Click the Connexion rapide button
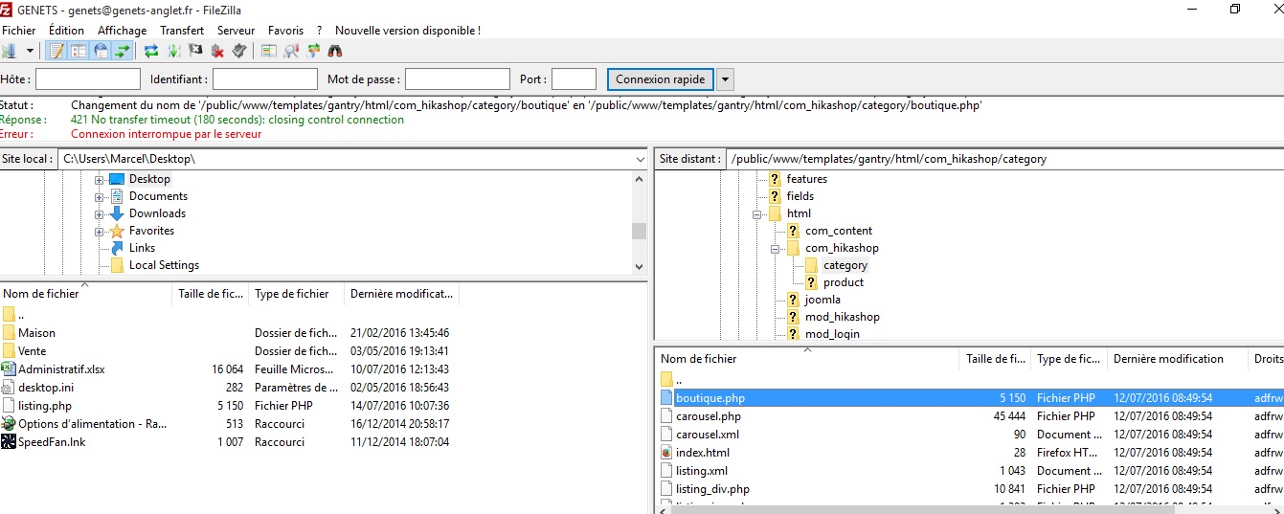 pos(660,79)
